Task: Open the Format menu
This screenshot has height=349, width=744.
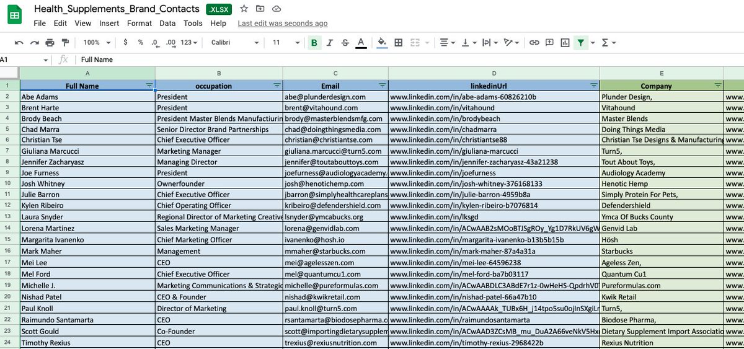Action: coord(139,24)
